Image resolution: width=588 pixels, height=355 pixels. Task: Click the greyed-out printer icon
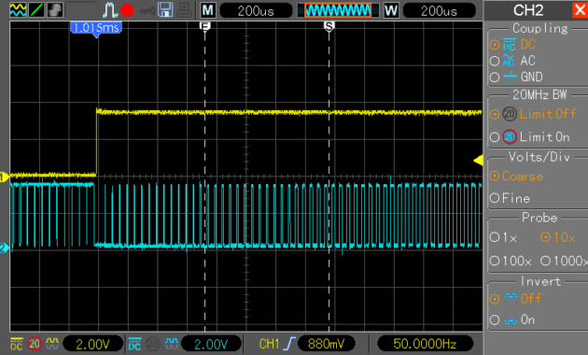pyautogui.click(x=185, y=10)
